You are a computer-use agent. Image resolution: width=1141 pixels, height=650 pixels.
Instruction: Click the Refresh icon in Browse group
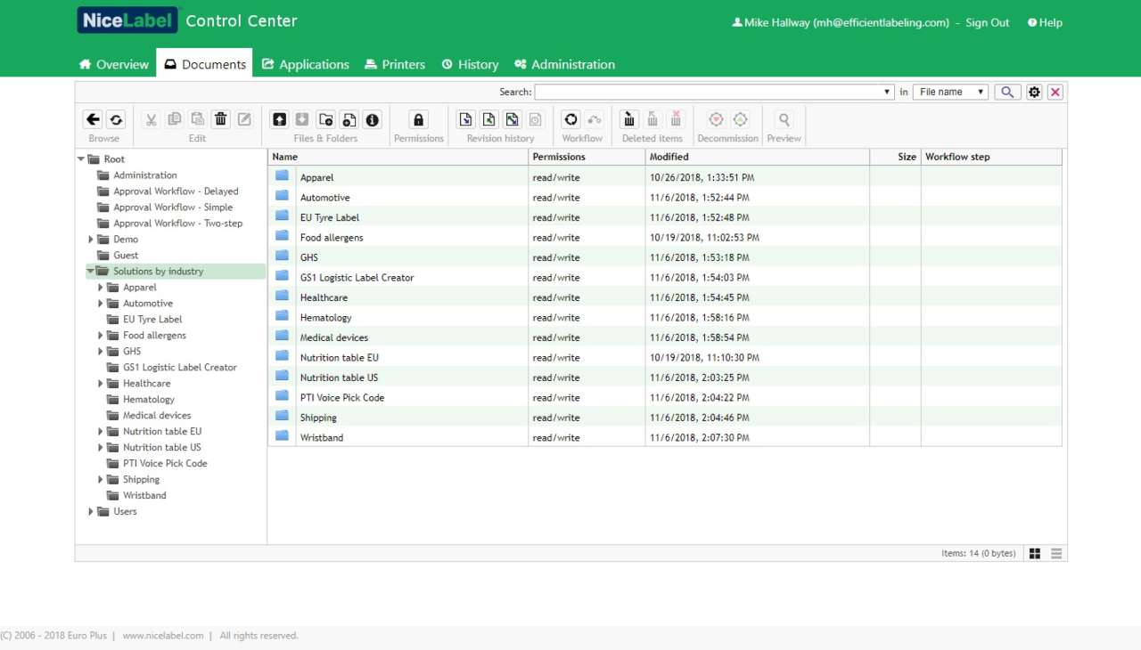click(116, 119)
